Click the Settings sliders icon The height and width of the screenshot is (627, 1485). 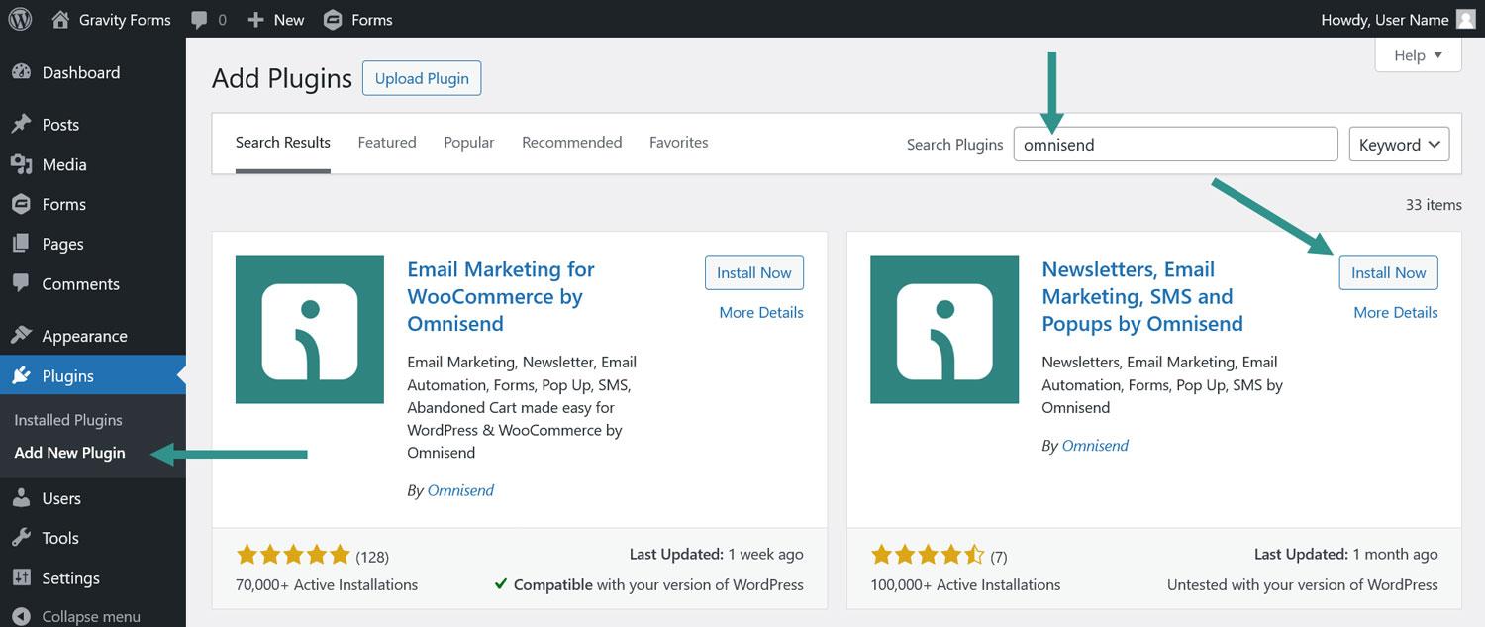21,577
